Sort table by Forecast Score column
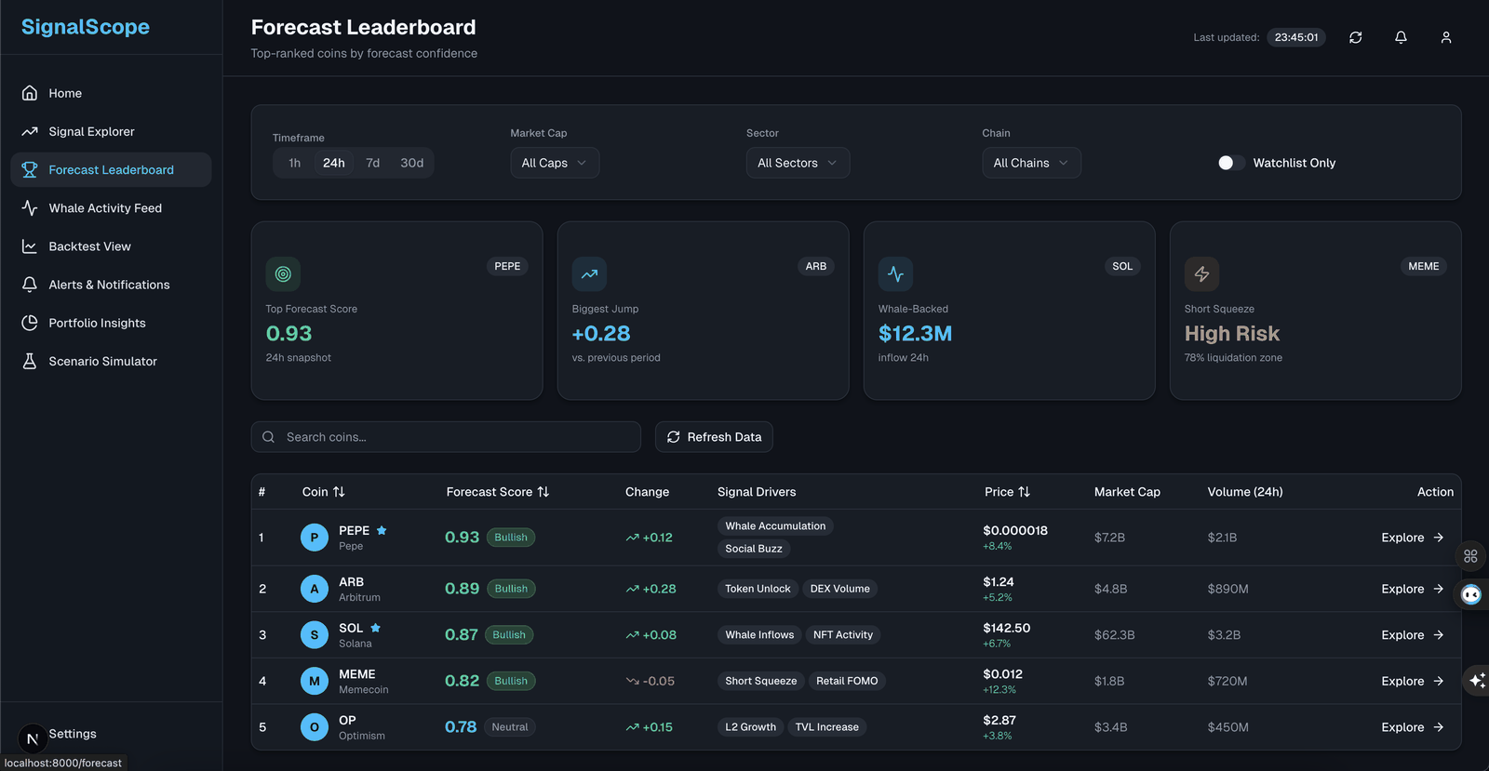 498,492
